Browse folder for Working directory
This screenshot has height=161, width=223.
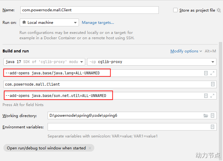pos(206,115)
